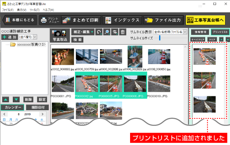The image size is (230, 145).
Task: Select thumbnail a0006_002888.jpg
Action: (x=111, y=56)
